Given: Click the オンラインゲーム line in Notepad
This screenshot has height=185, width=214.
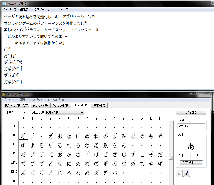Looking at the screenshot, I should tap(47, 23).
